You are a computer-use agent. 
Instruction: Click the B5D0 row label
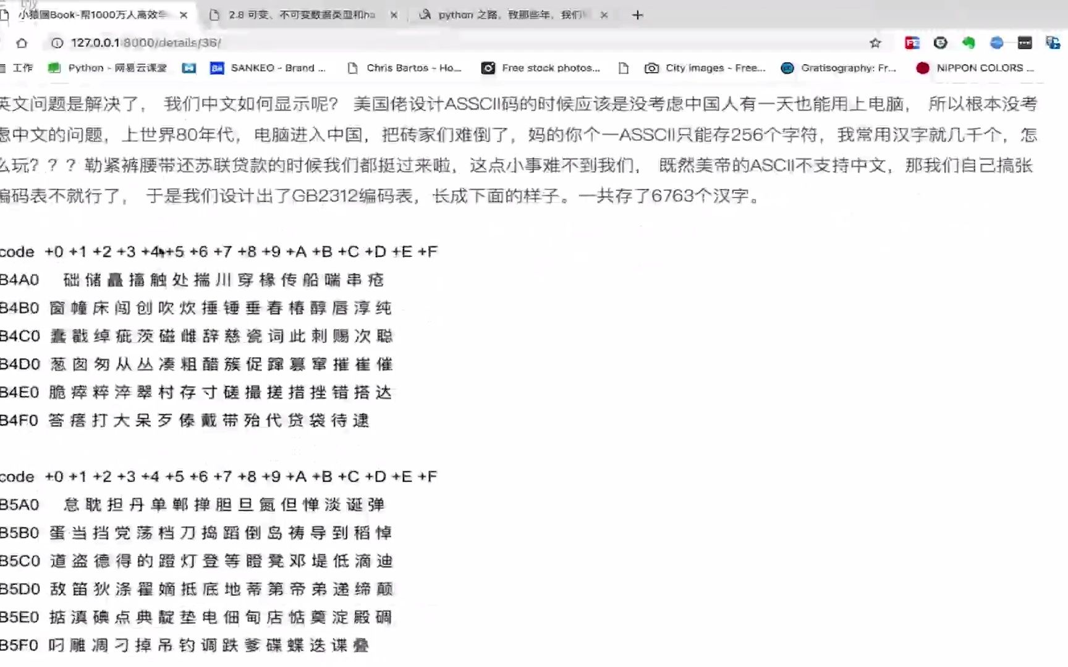click(x=20, y=589)
